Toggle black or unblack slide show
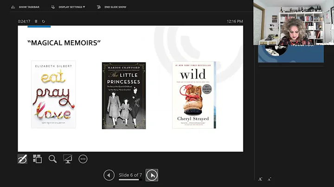Image resolution: width=334 pixels, height=187 pixels. click(x=68, y=159)
